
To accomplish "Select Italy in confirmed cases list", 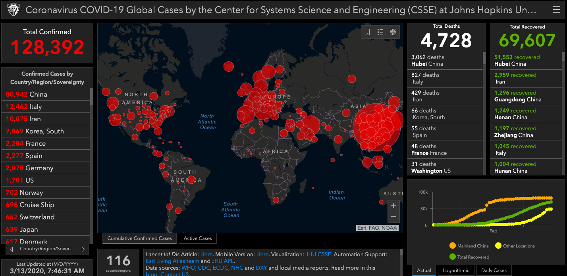I will [46, 107].
